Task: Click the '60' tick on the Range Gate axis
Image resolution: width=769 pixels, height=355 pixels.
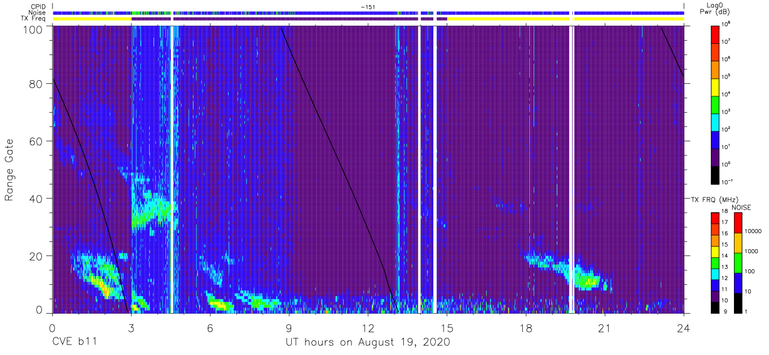Action: (36, 141)
